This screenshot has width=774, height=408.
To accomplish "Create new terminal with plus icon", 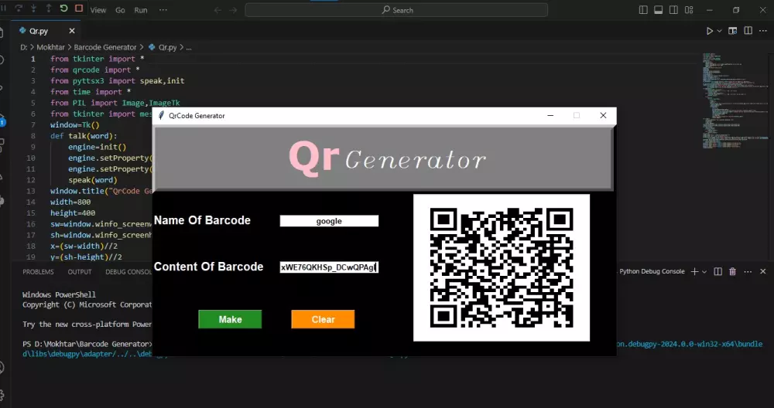I will pyautogui.click(x=694, y=271).
